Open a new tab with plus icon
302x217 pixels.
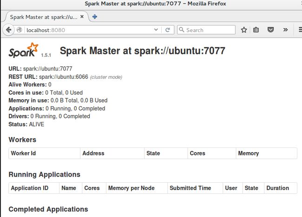point(95,17)
